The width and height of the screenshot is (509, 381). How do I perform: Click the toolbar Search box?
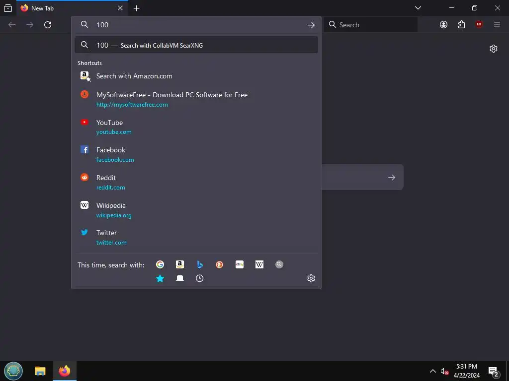(371, 25)
